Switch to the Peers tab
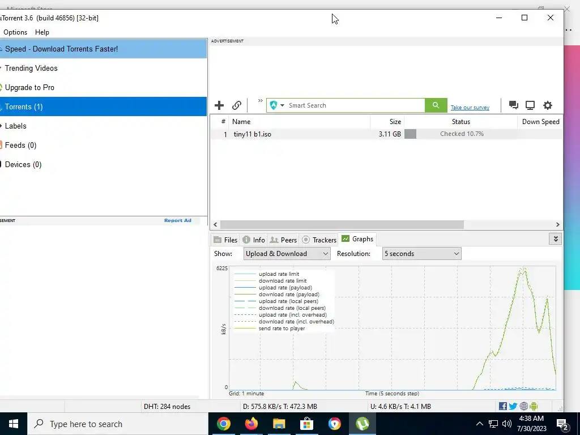 [283, 240]
